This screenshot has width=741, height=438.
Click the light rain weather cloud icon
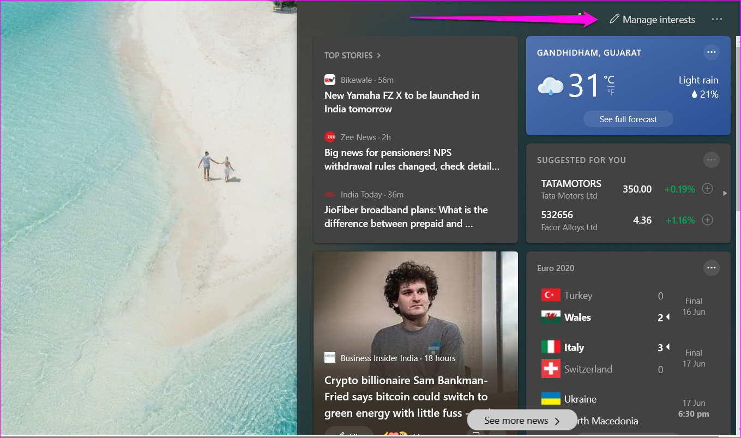pyautogui.click(x=551, y=86)
